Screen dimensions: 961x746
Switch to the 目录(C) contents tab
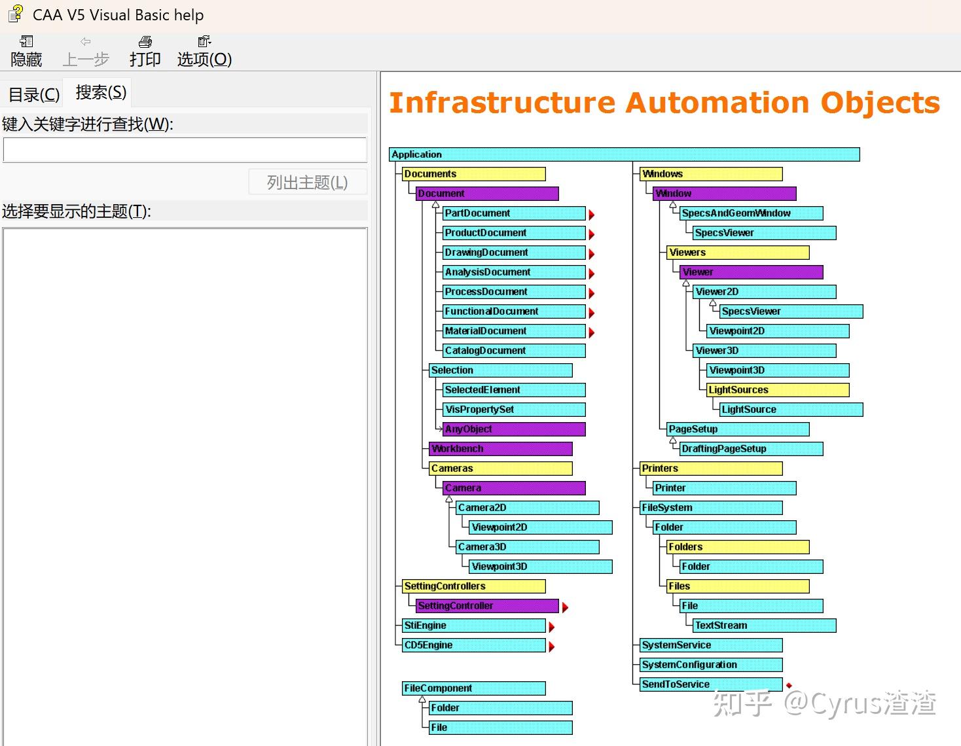[x=33, y=95]
